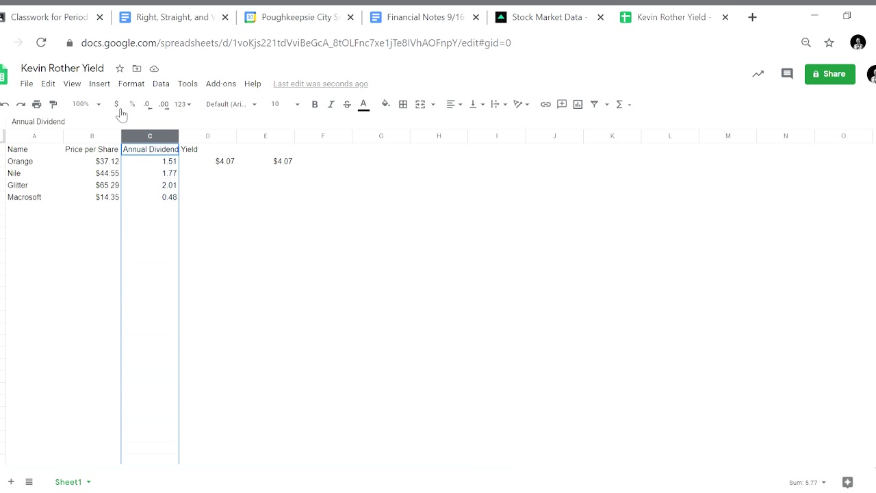Star the Kevin Rother Yield document
Viewport: 876px width, 493px height.
120,68
